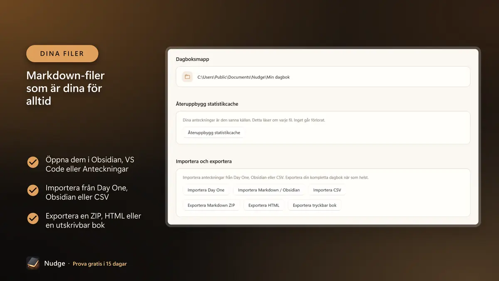
Task: Click the Nudge app book icon
Action: [x=33, y=264]
